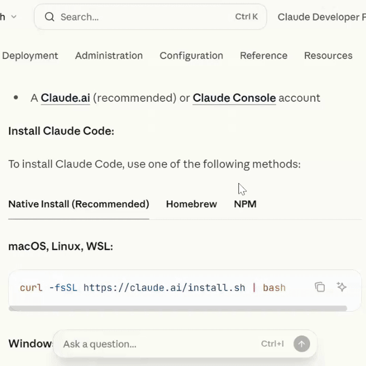Click the 'To install Claude Code' sentence

[154, 164]
